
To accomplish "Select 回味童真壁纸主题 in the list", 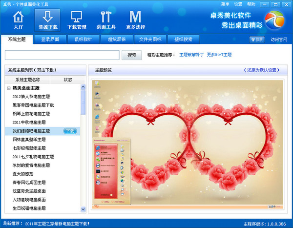I will click(29, 140).
